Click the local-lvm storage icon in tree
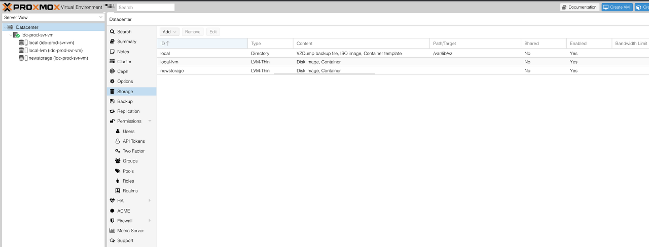This screenshot has height=247, width=649. (x=21, y=50)
